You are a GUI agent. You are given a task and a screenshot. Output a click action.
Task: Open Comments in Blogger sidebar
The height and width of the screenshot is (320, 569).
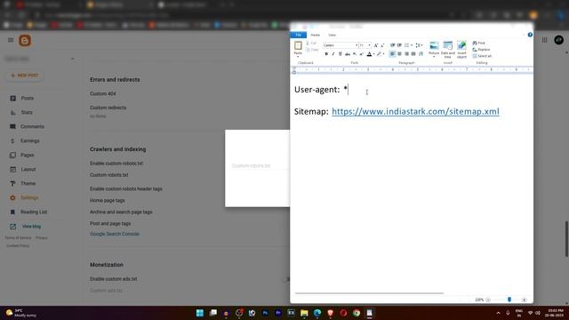click(x=32, y=126)
